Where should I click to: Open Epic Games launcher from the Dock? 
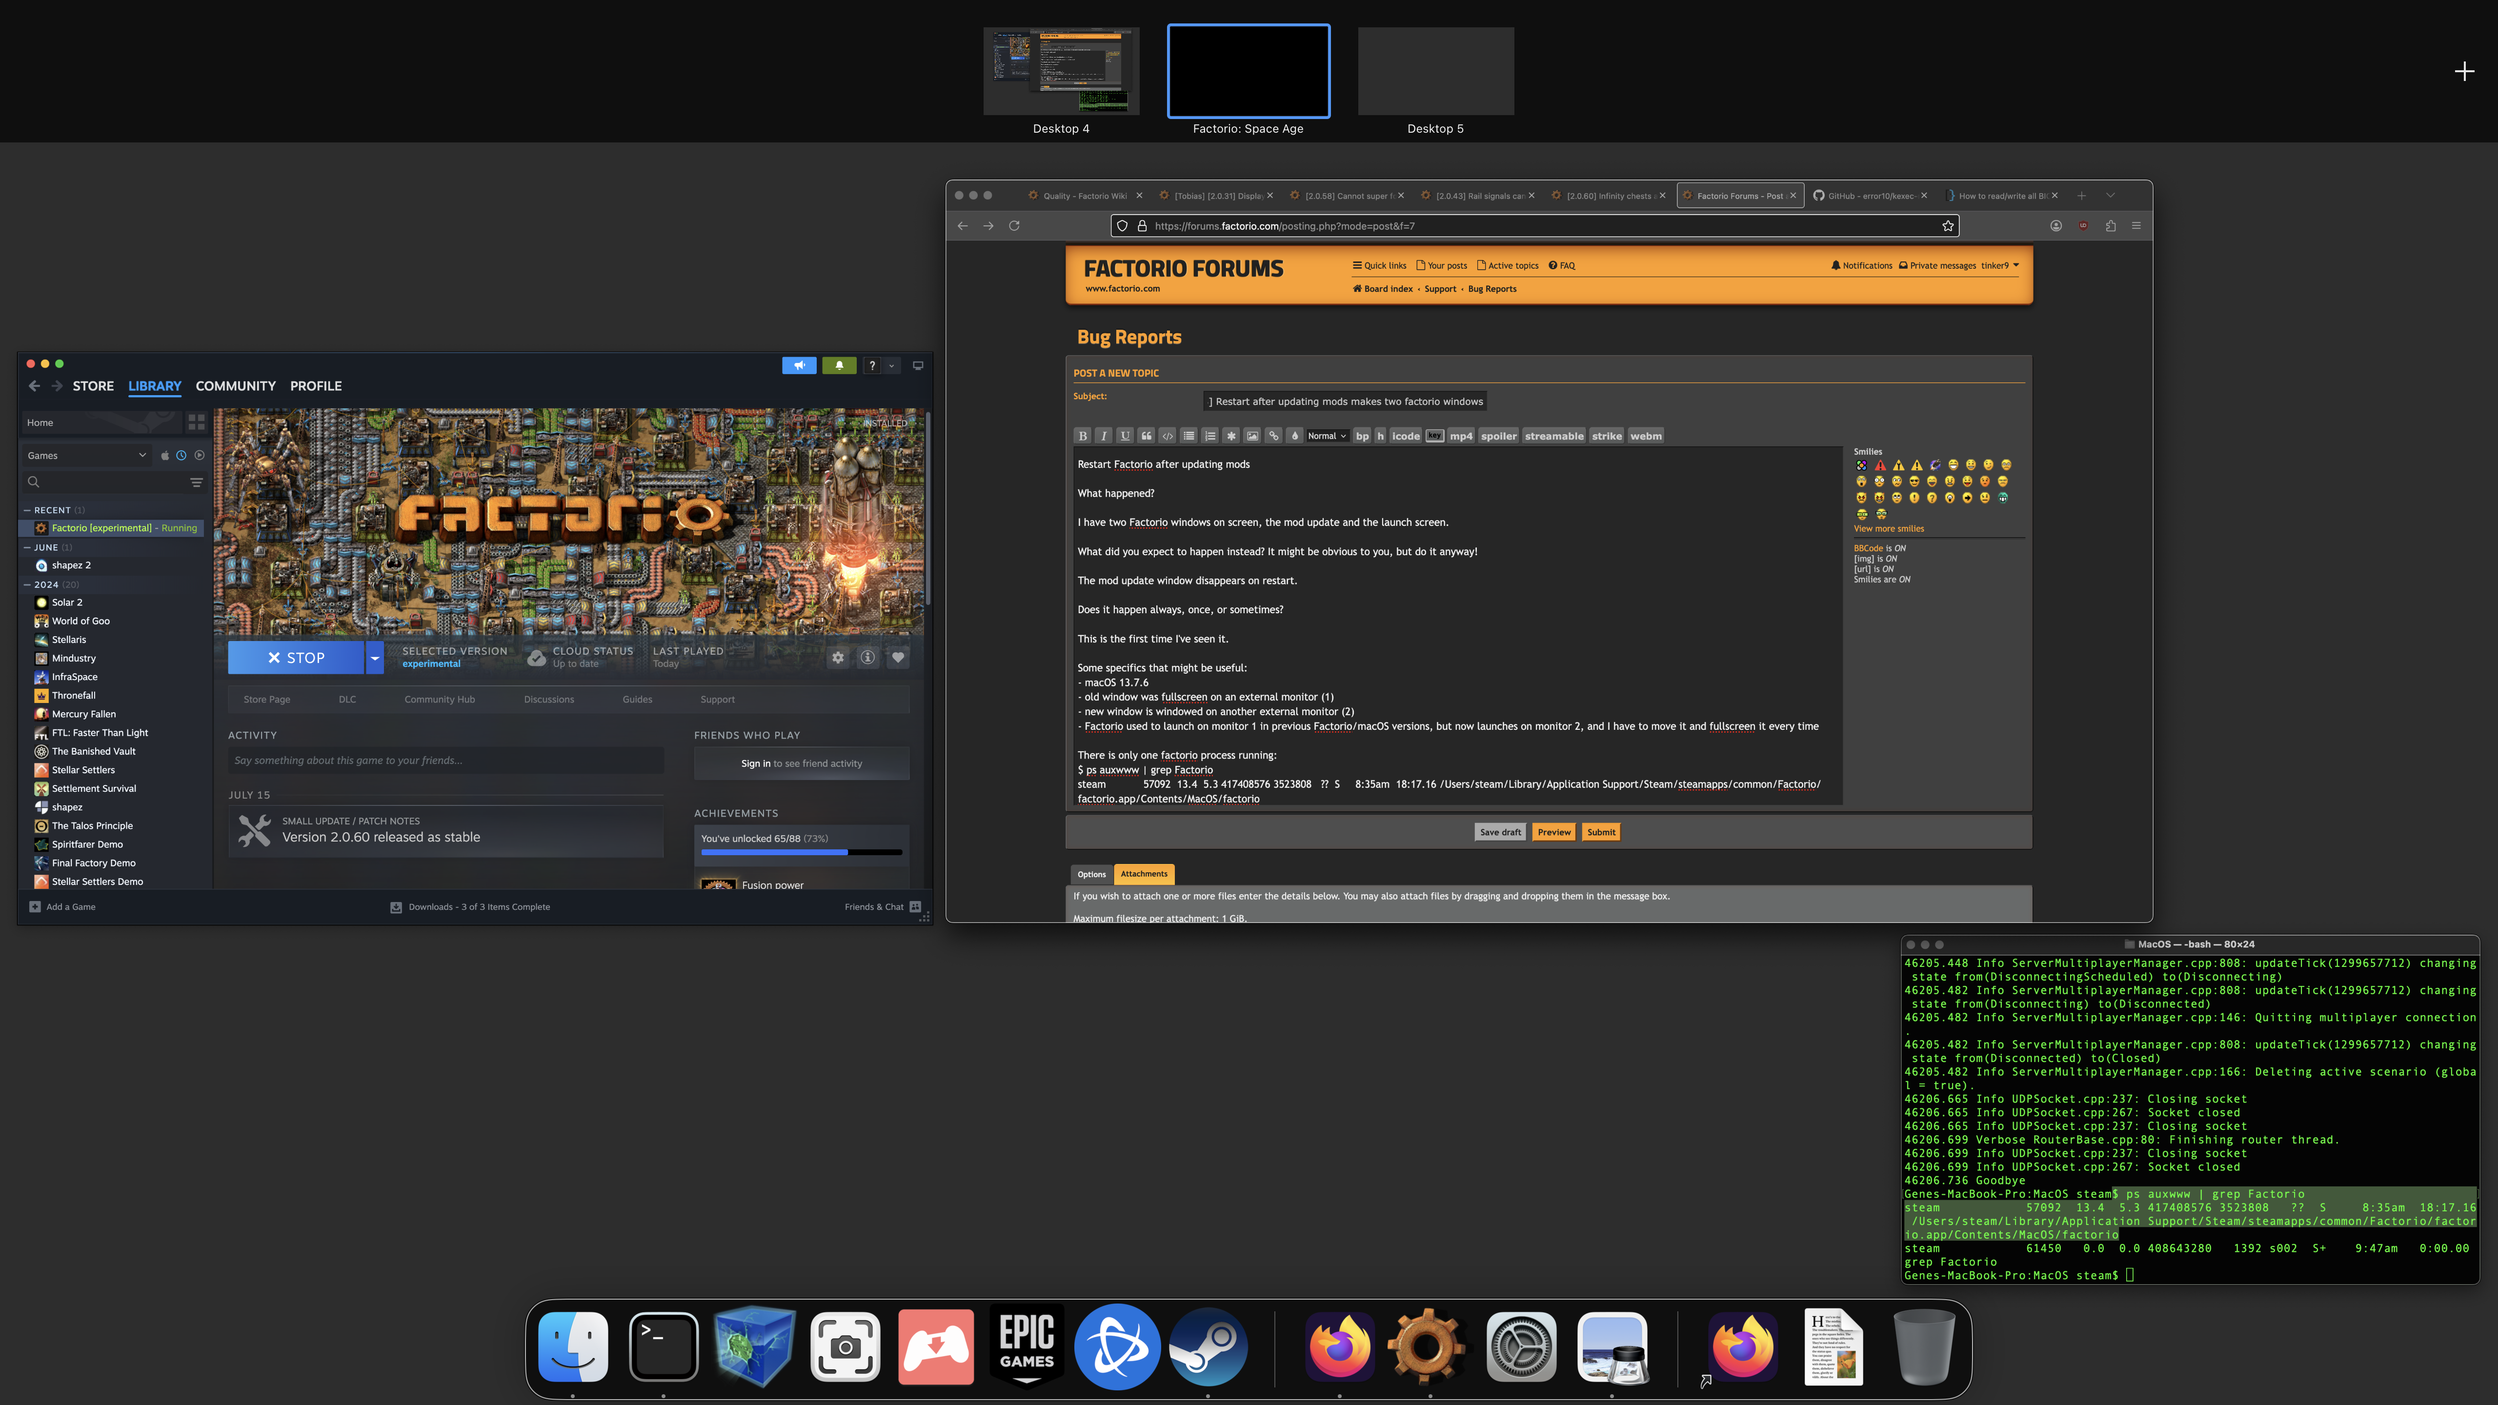coord(1027,1347)
